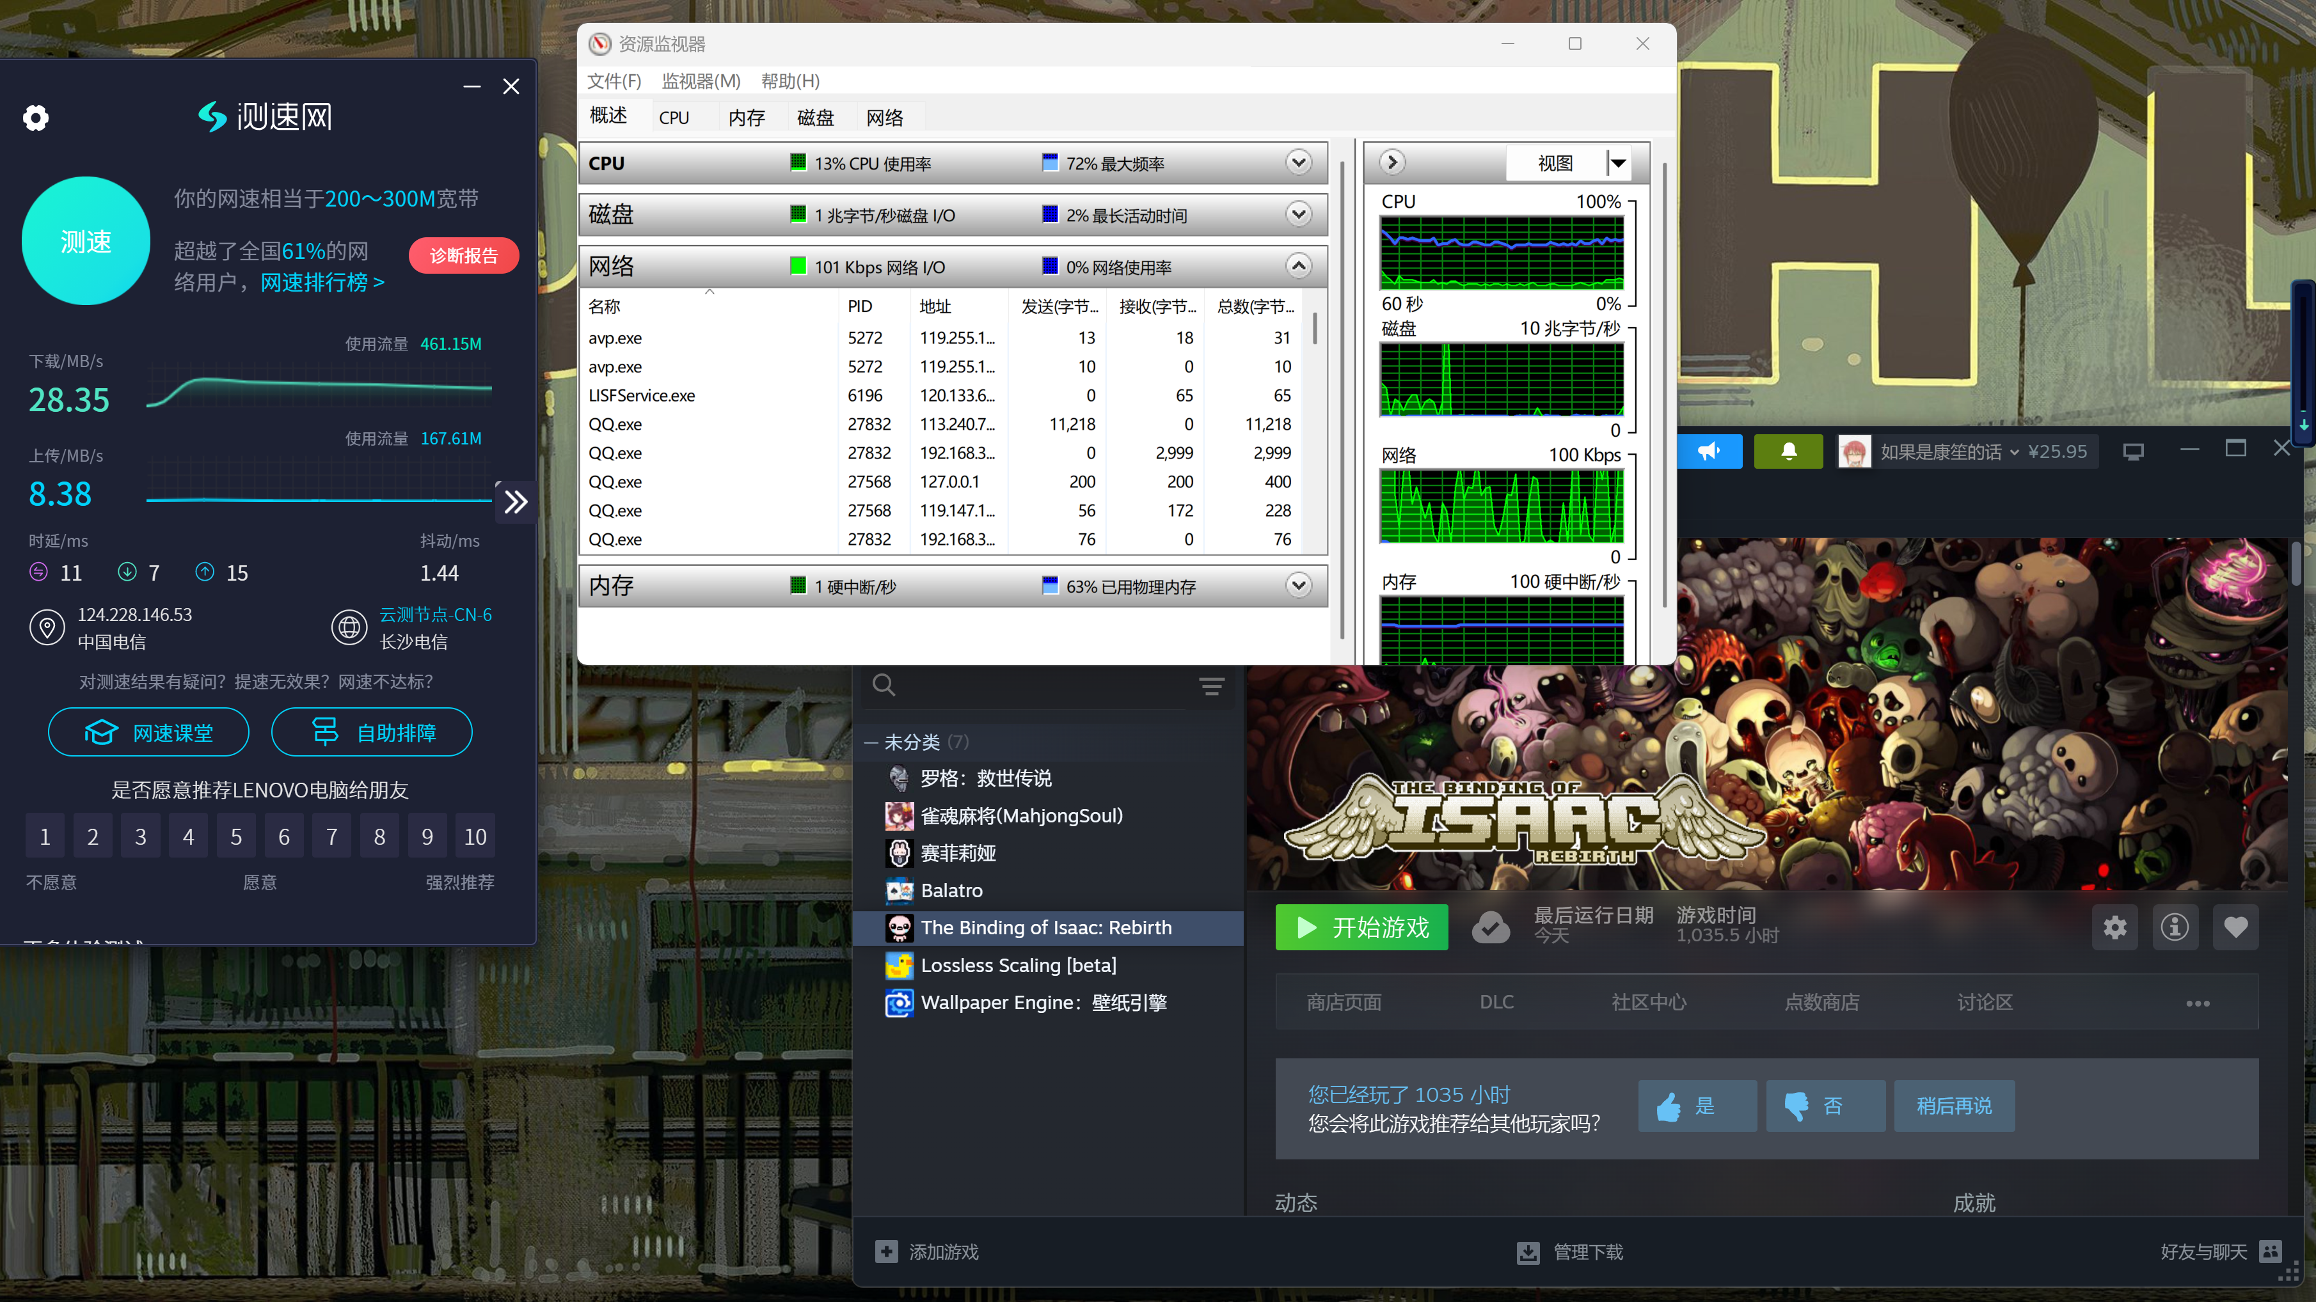2316x1302 pixels.
Task: Click the latency circle icon beside 11
Action: pos(38,572)
